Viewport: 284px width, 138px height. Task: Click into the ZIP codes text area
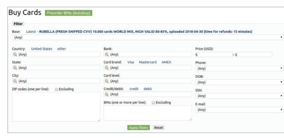pyautogui.click(x=56, y=107)
